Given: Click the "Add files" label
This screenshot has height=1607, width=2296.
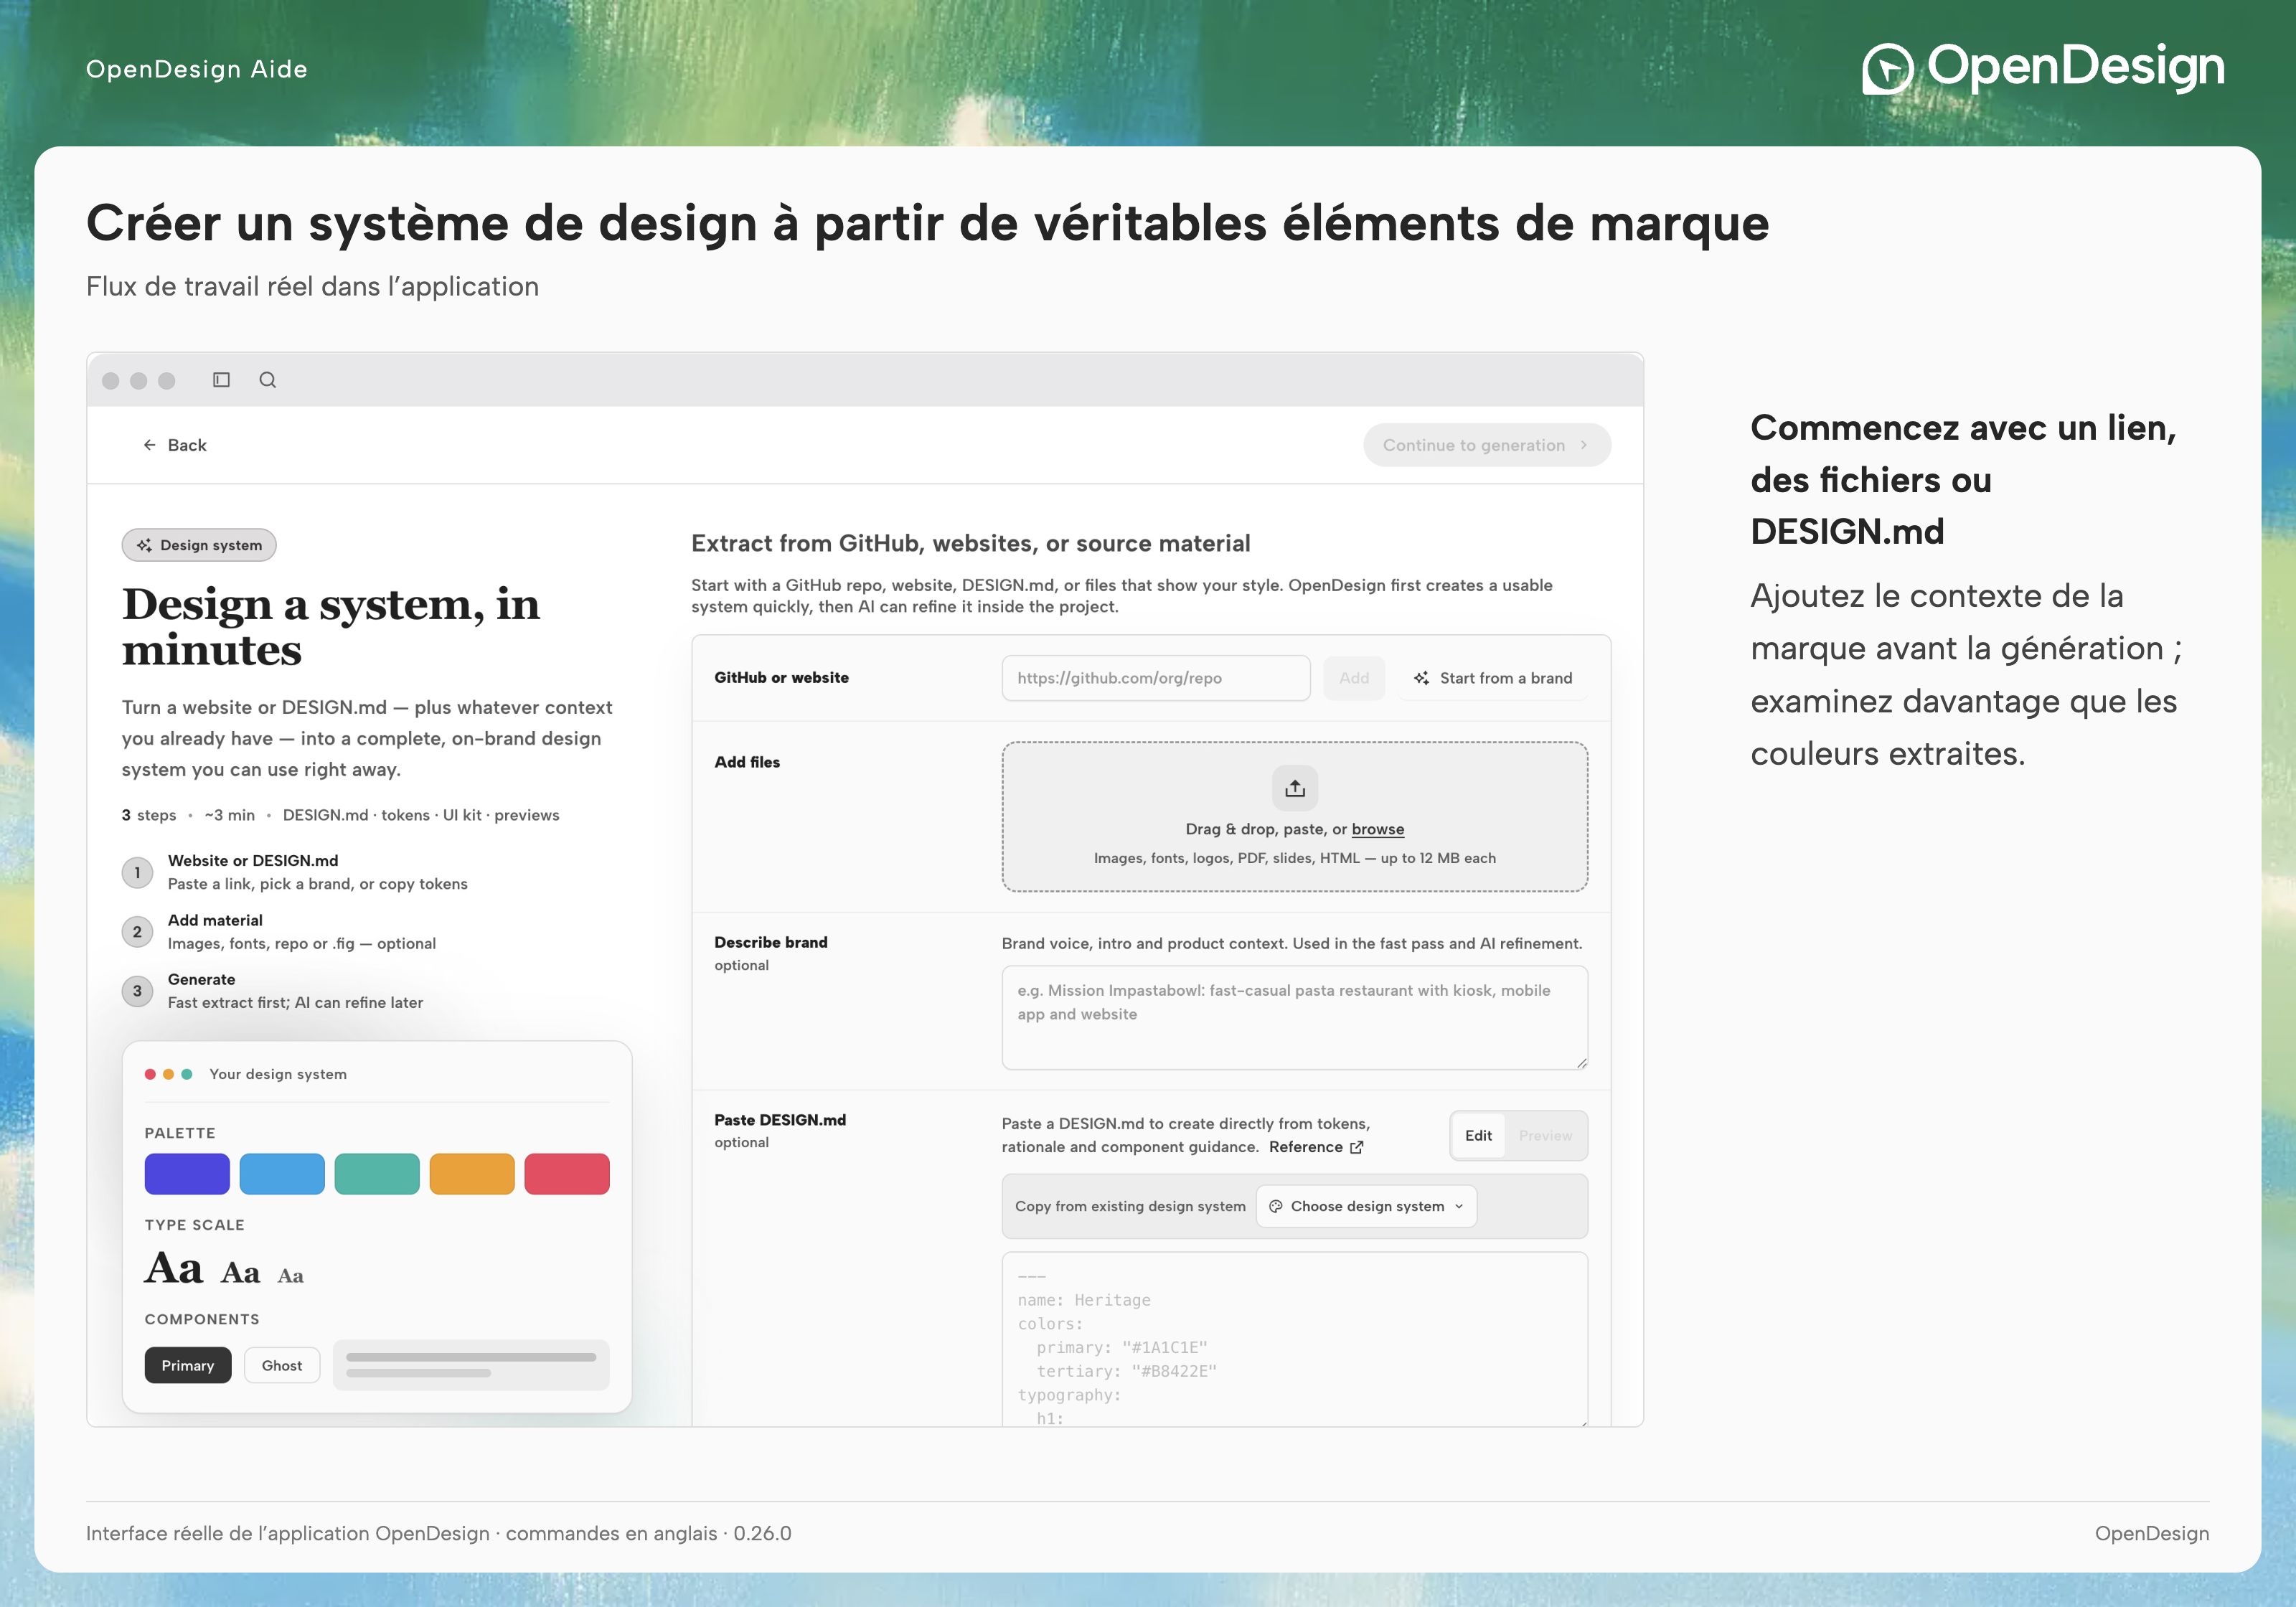Looking at the screenshot, I should [747, 762].
